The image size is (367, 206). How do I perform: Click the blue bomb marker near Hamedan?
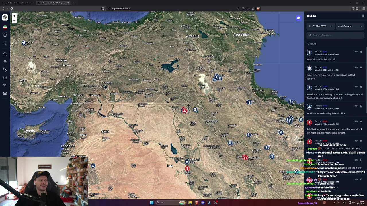[249, 135]
